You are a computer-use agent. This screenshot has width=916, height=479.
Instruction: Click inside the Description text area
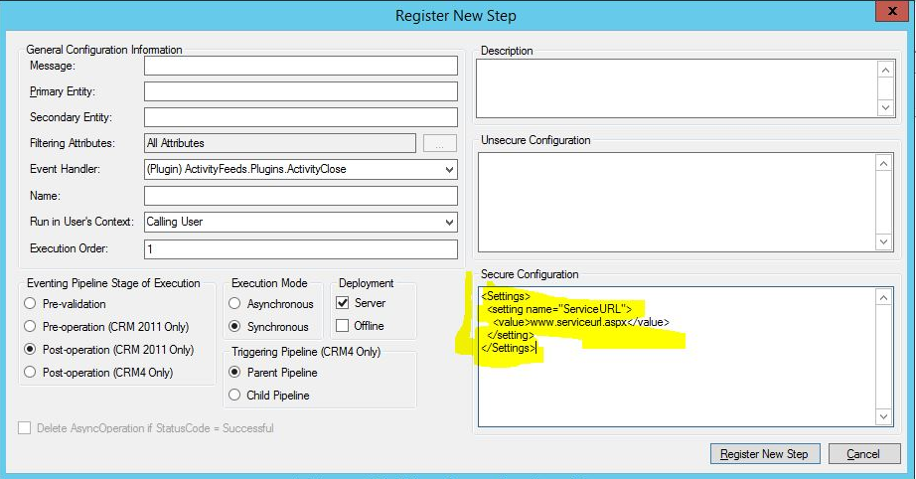[x=677, y=88]
